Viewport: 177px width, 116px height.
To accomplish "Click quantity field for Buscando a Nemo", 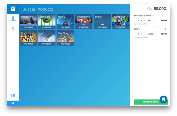I will [x=137, y=21].
